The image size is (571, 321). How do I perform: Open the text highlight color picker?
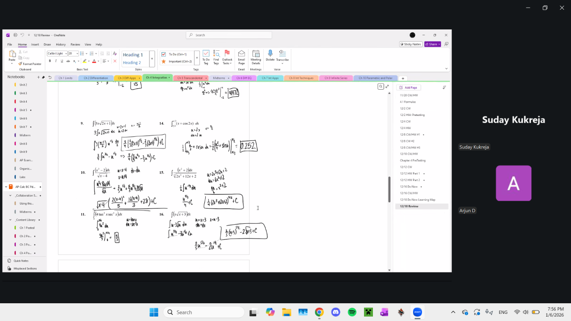pos(88,61)
